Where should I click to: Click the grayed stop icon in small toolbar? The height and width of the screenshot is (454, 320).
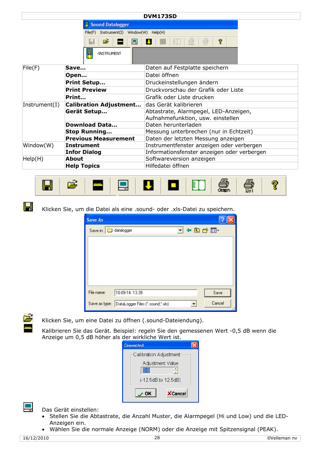(163, 42)
